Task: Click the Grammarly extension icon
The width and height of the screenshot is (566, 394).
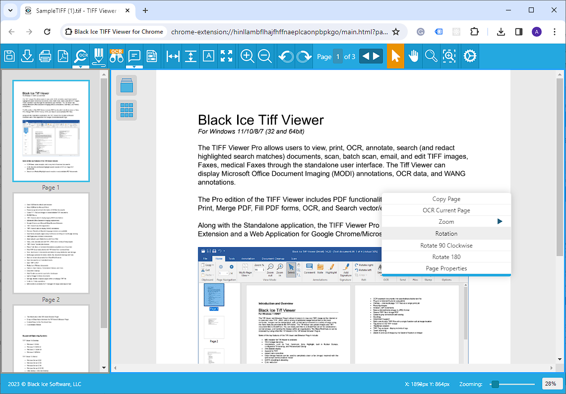Action: (x=421, y=32)
